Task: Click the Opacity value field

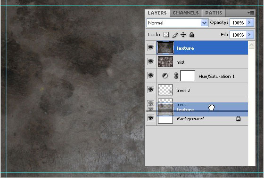Action: coord(238,23)
